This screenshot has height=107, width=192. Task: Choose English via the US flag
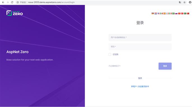click(159, 13)
